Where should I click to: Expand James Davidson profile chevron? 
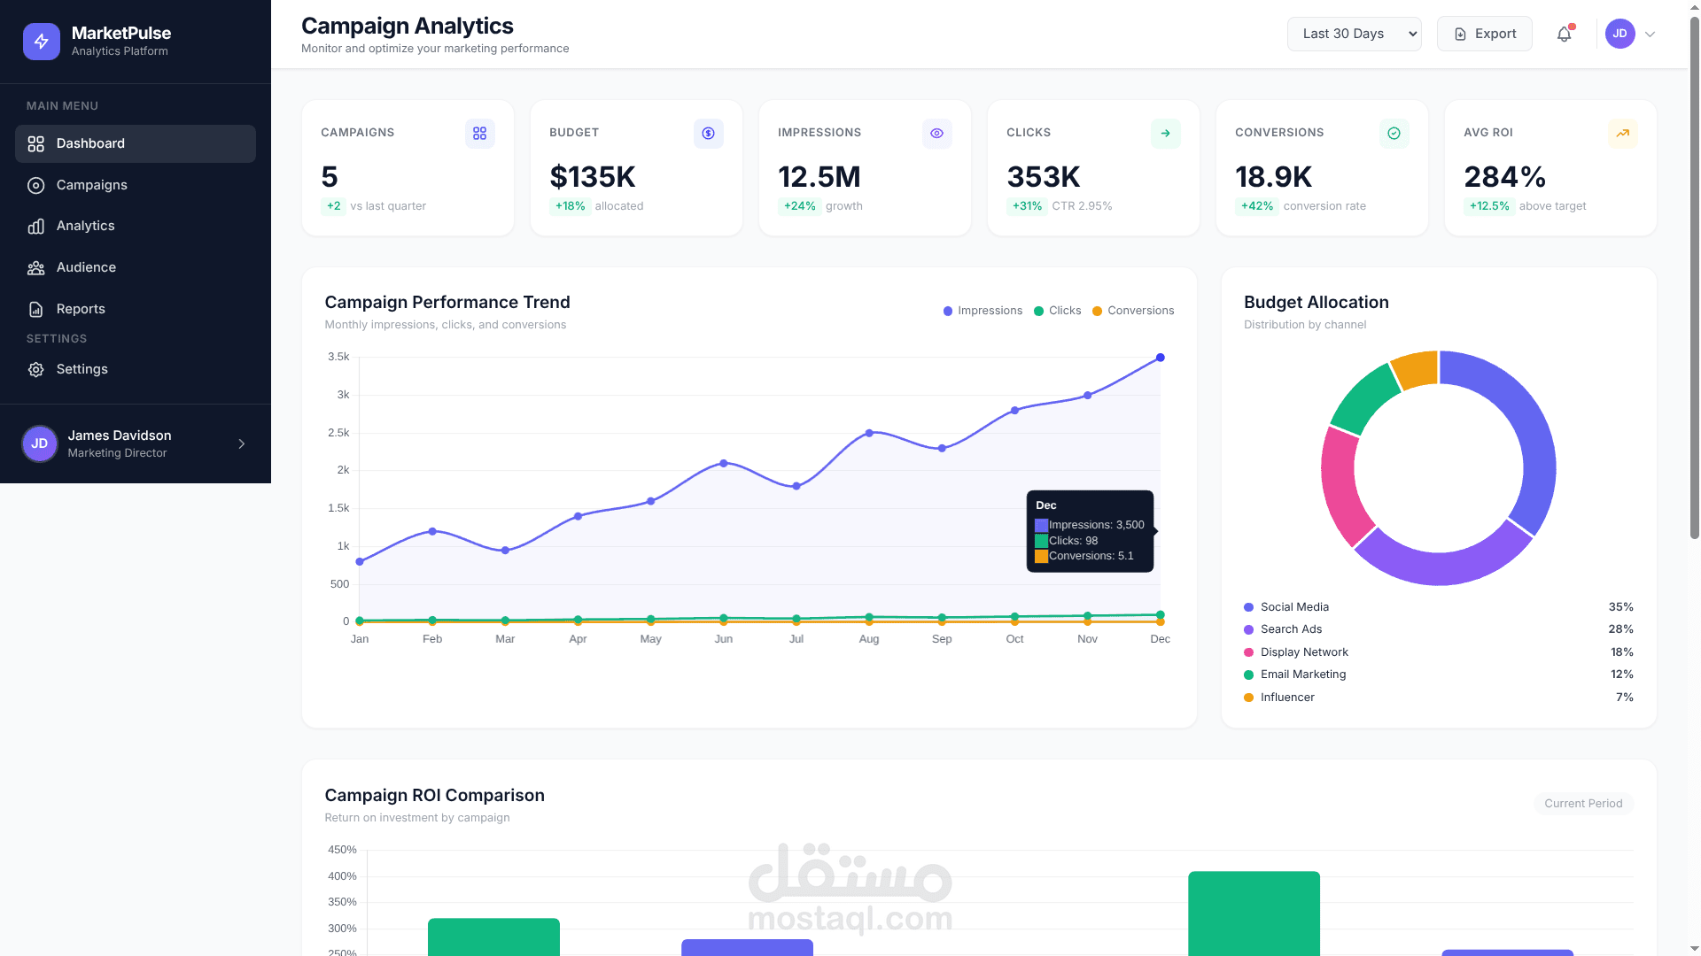tap(241, 443)
